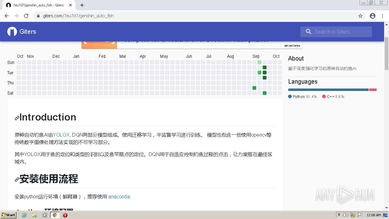Click C++ 8.6% language label
389x219 pixels.
point(333,97)
